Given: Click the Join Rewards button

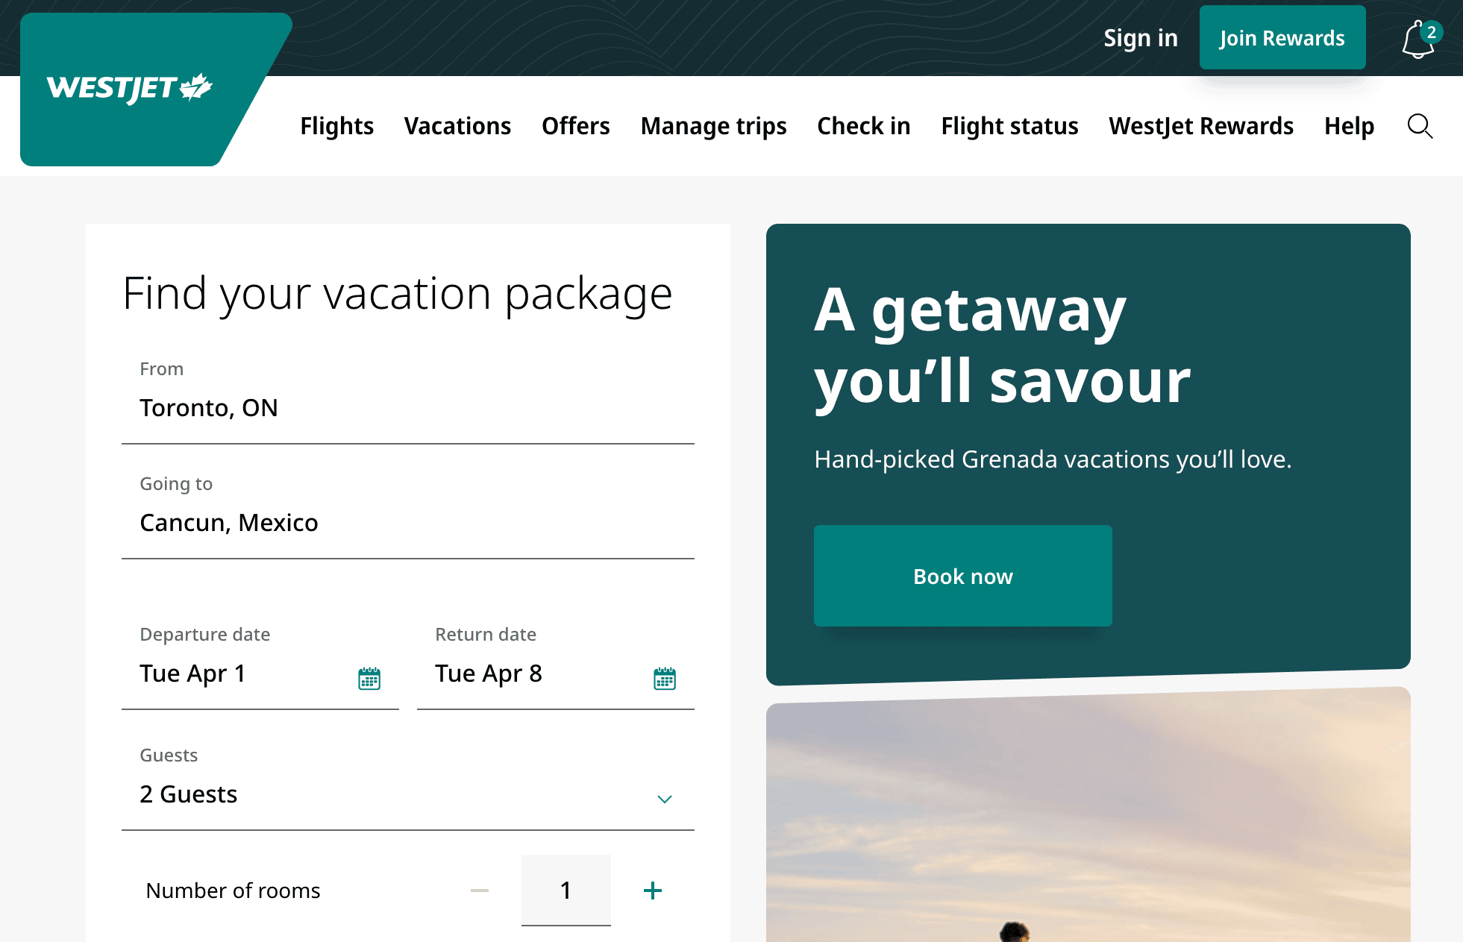Looking at the screenshot, I should (1282, 37).
